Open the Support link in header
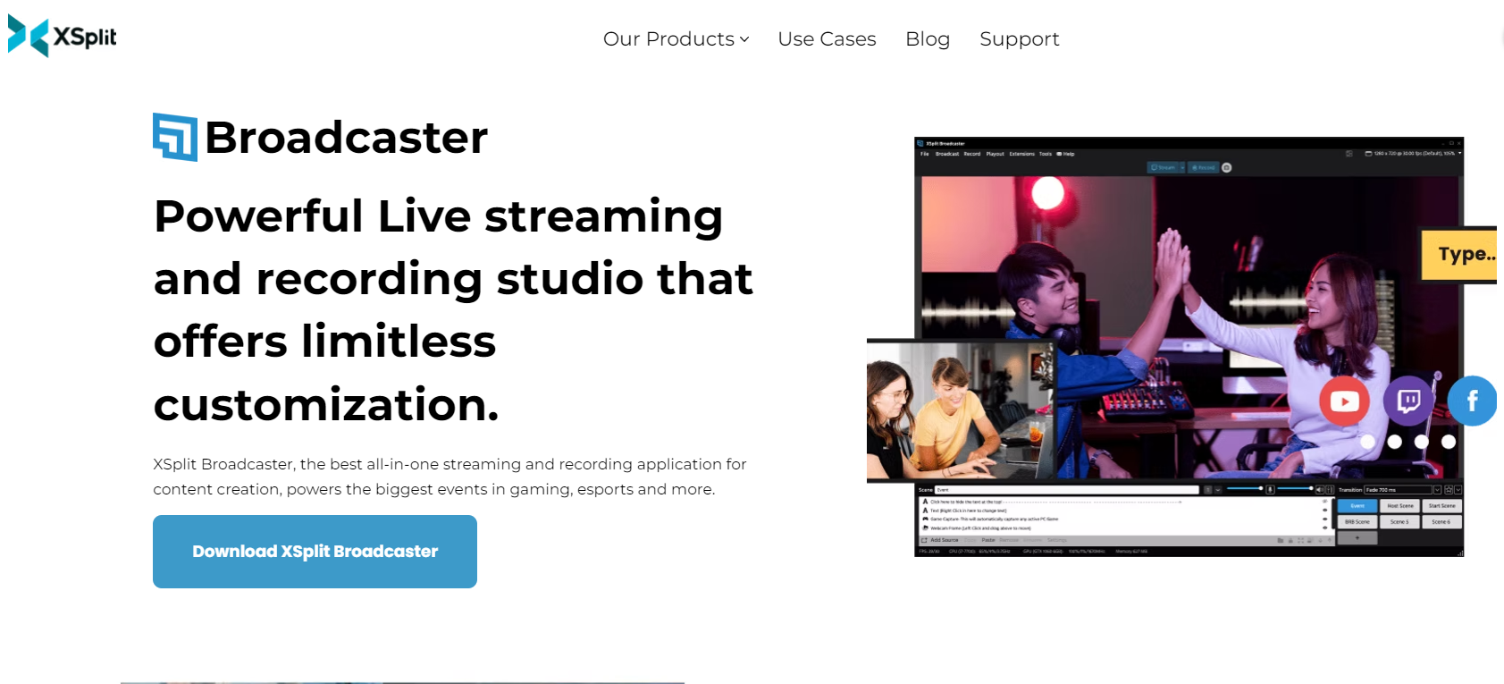The image size is (1504, 684). pos(1020,39)
